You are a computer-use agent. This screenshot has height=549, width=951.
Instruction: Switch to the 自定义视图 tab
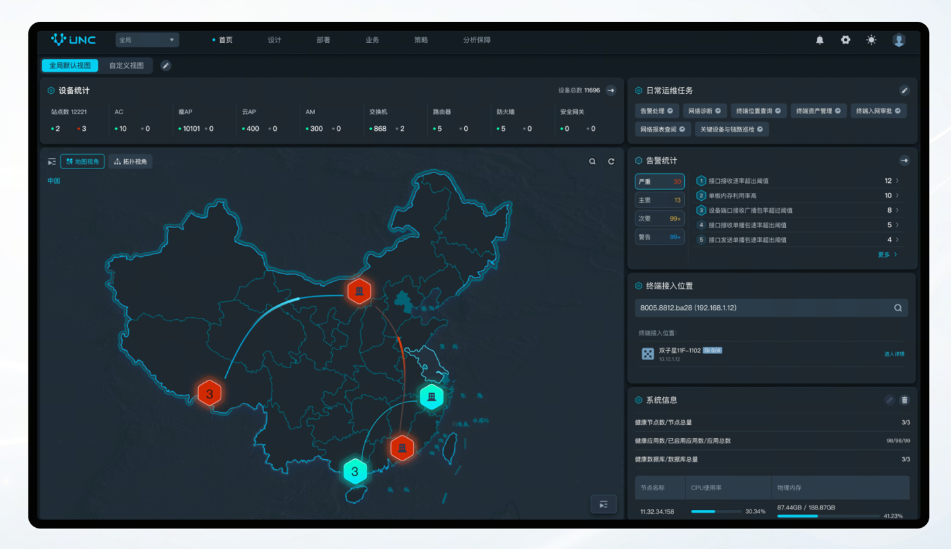click(126, 65)
